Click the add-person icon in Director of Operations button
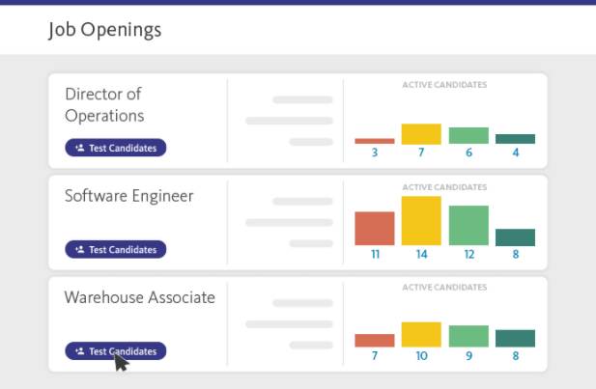The height and width of the screenshot is (389, 596). point(80,148)
